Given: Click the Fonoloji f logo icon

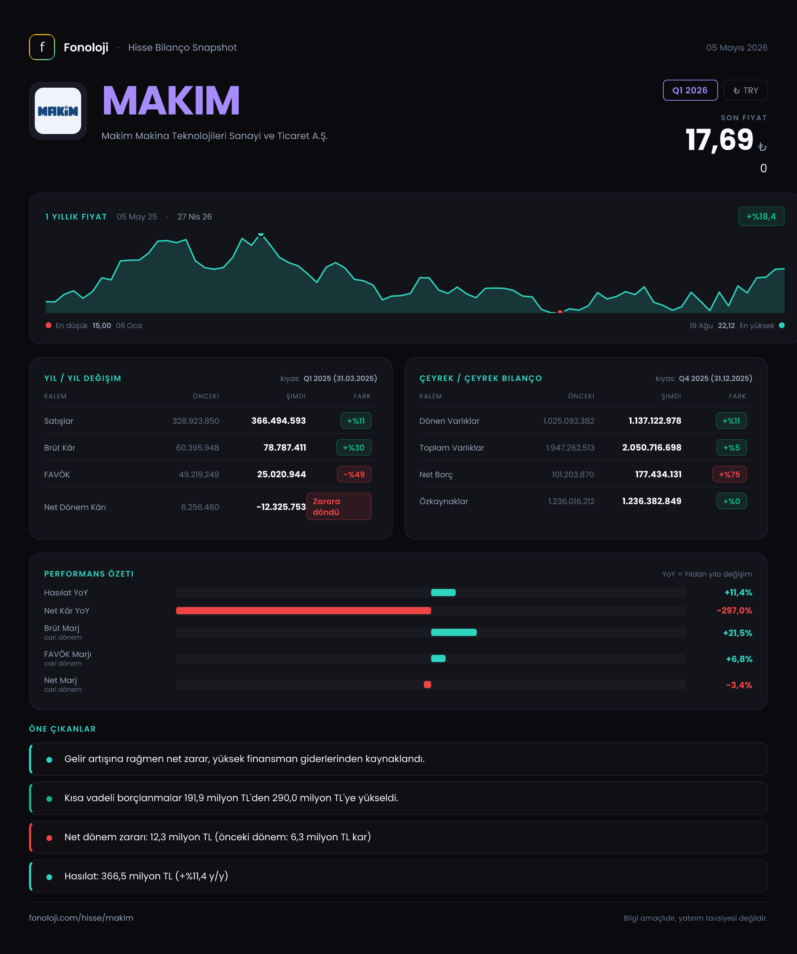Looking at the screenshot, I should click(x=42, y=47).
